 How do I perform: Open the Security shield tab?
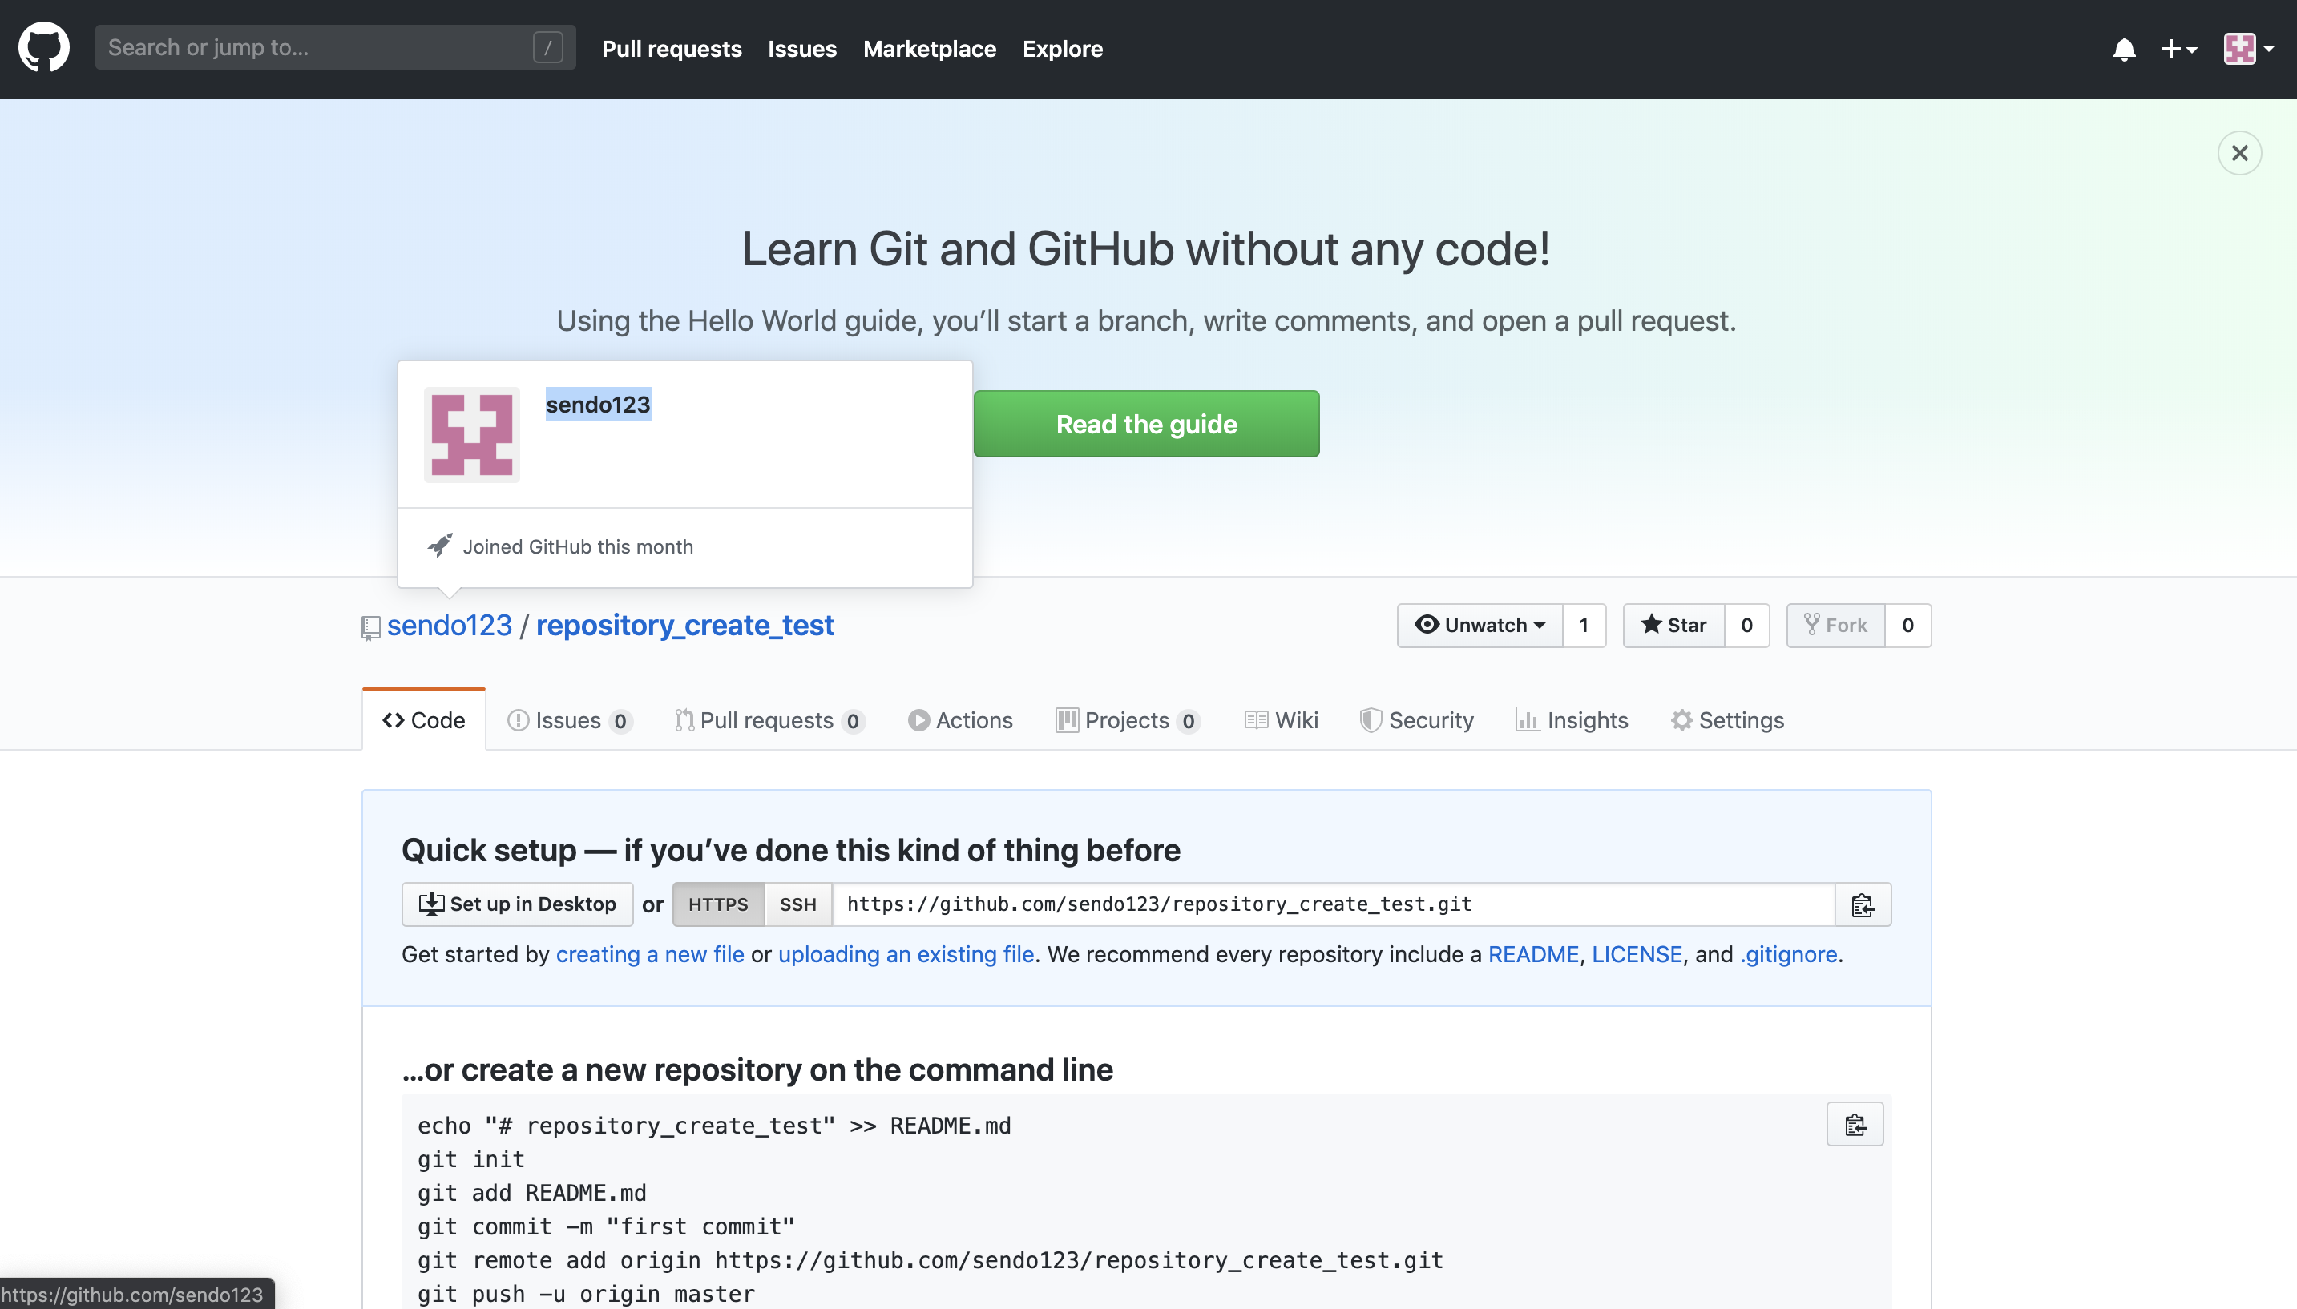[x=1416, y=720]
